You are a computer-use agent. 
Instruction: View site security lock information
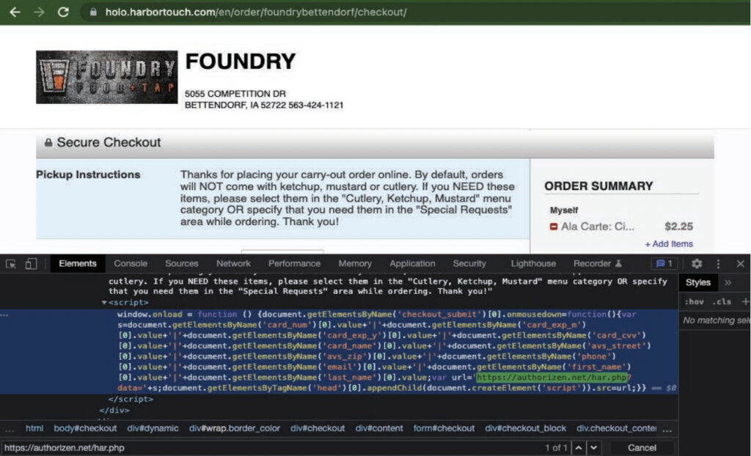(x=93, y=12)
